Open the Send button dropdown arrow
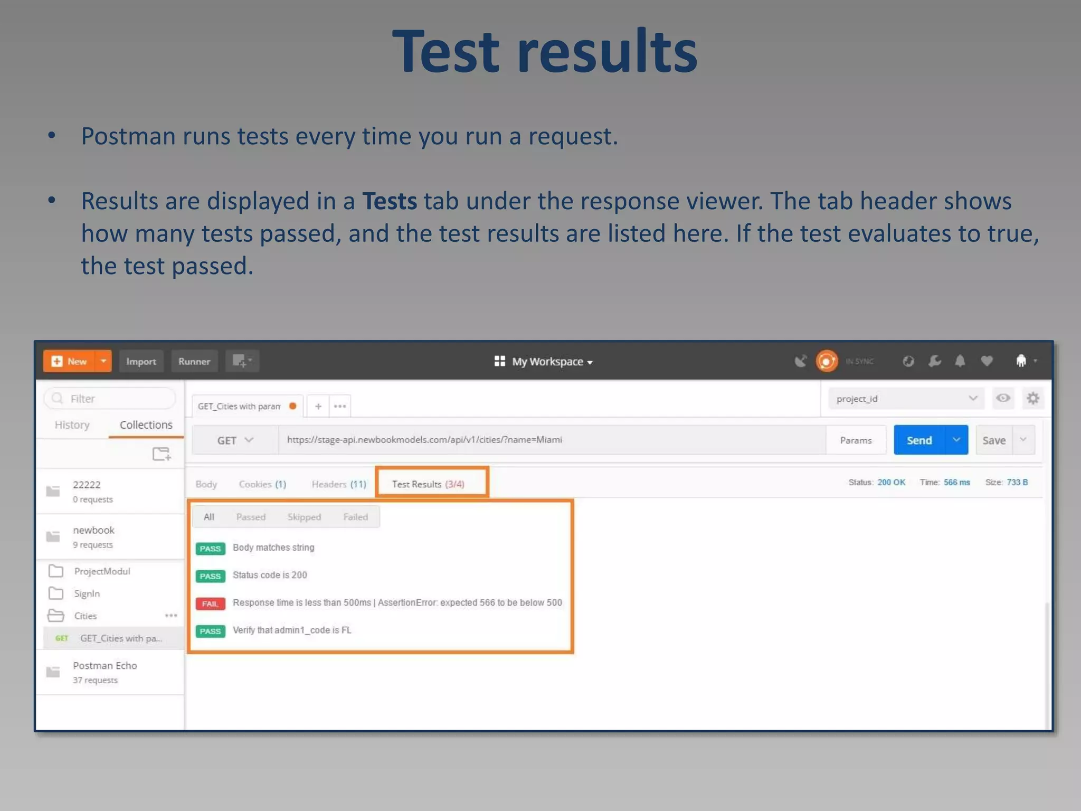 (956, 440)
